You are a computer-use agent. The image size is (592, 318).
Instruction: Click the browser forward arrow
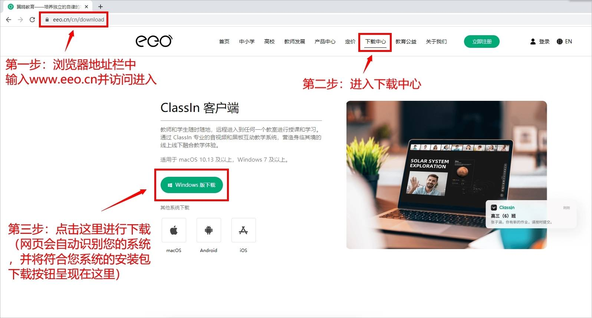point(20,20)
